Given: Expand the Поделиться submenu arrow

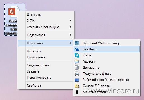Looking at the screenshot, I should pyautogui.click(x=71, y=35).
